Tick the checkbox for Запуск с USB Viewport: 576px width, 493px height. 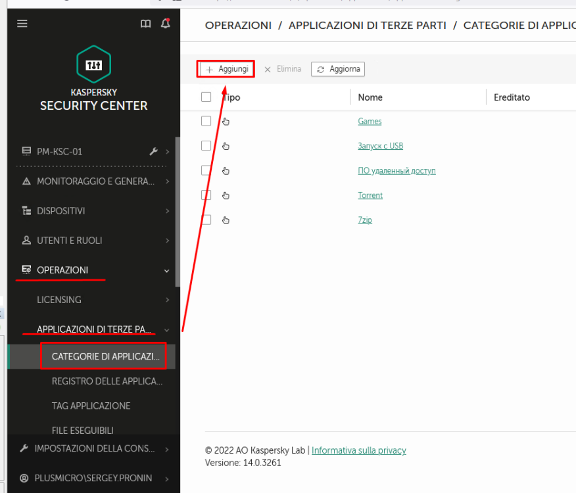(x=206, y=145)
